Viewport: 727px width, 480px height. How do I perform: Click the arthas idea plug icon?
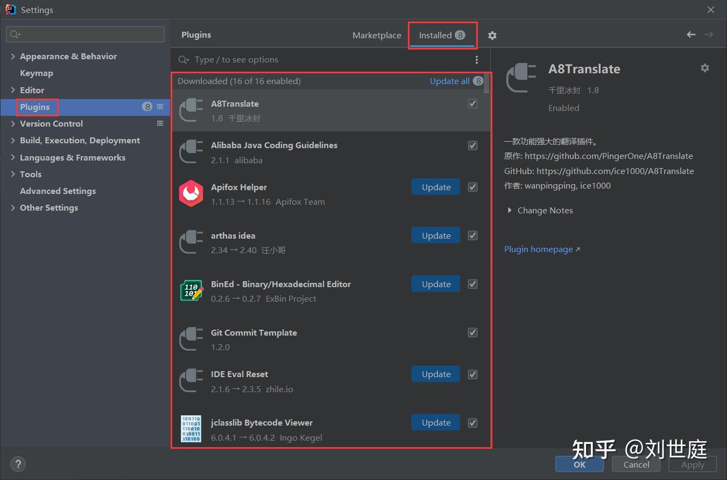pyautogui.click(x=191, y=242)
